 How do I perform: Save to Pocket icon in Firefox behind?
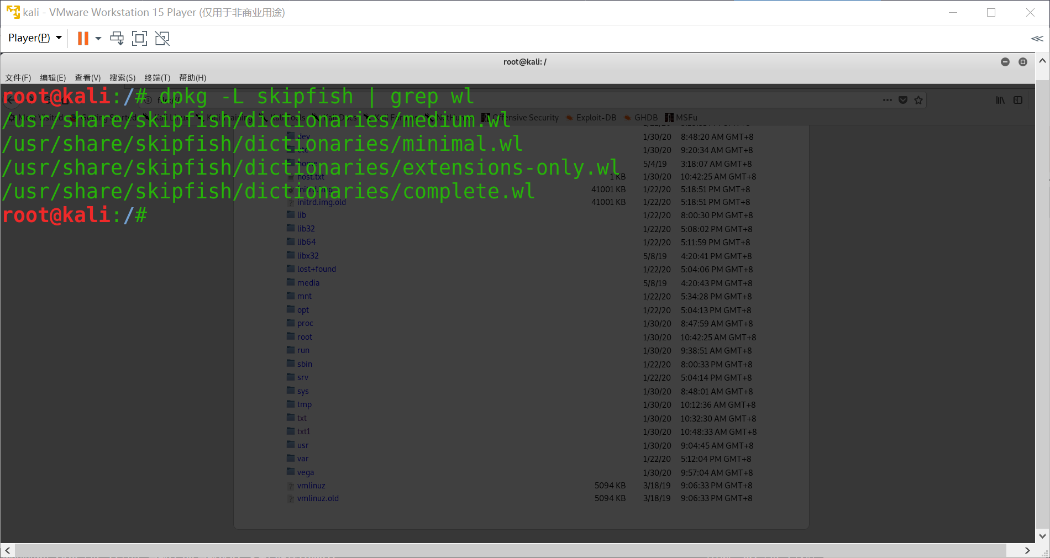coord(903,100)
